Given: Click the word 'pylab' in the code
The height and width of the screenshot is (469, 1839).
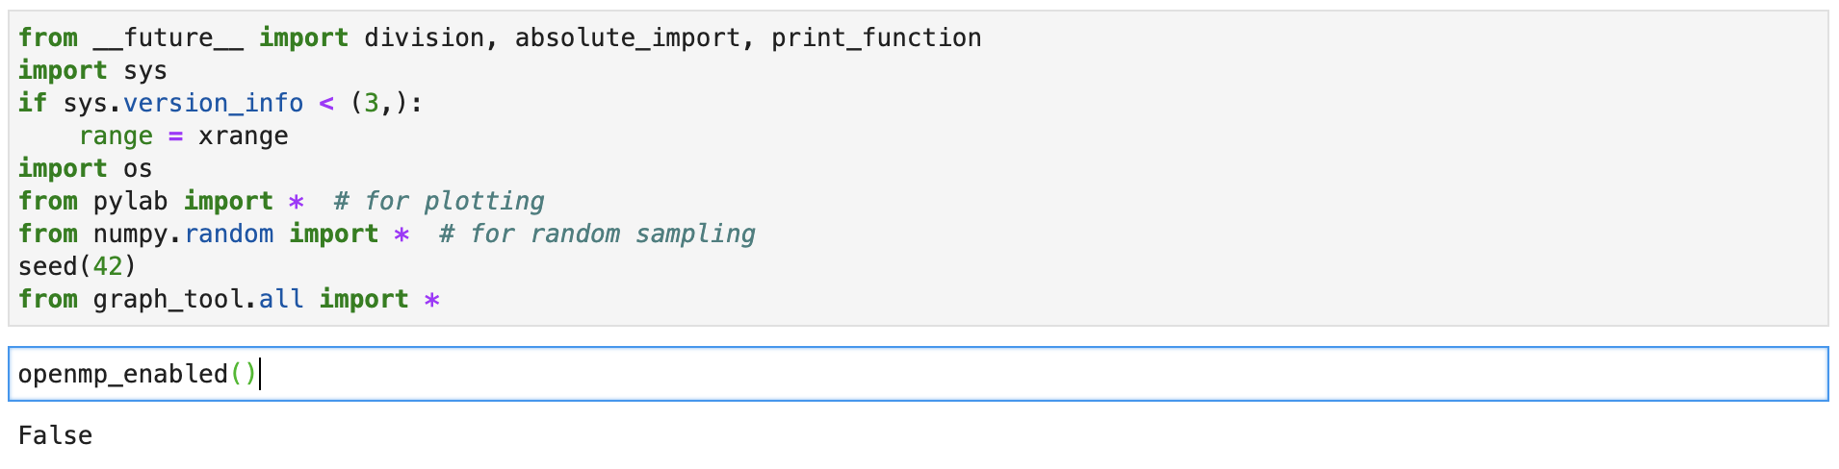Looking at the screenshot, I should [130, 201].
